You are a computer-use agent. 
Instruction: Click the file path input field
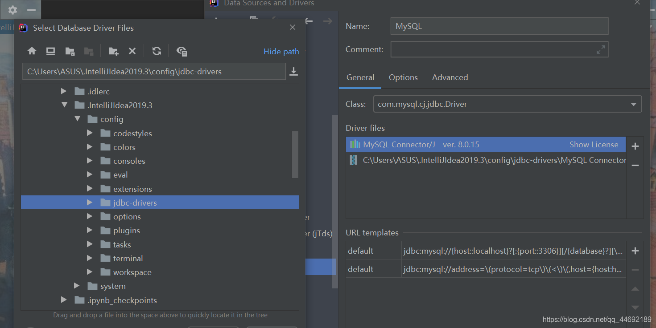tap(154, 71)
